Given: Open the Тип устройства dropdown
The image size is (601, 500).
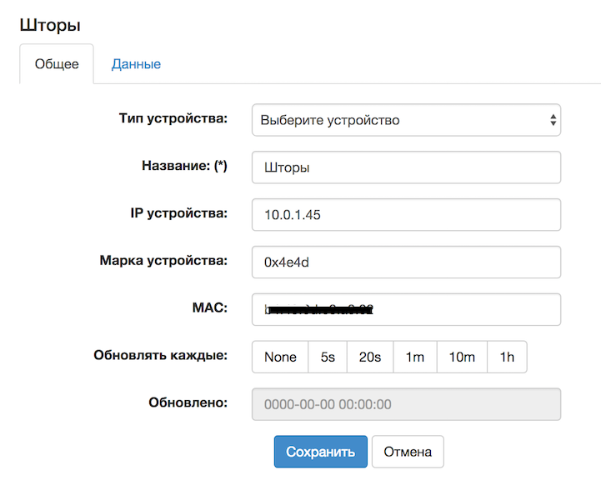Looking at the screenshot, I should click(x=406, y=120).
